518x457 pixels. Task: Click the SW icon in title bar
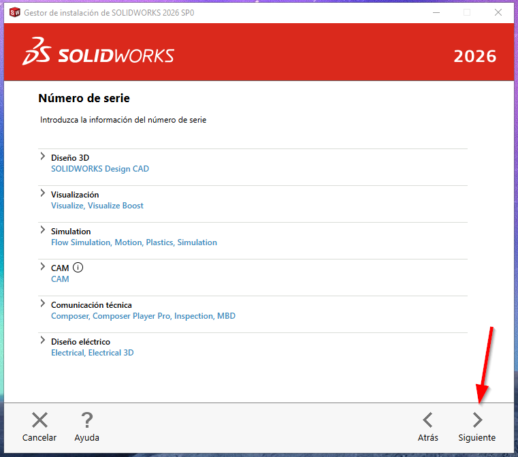[x=14, y=12]
